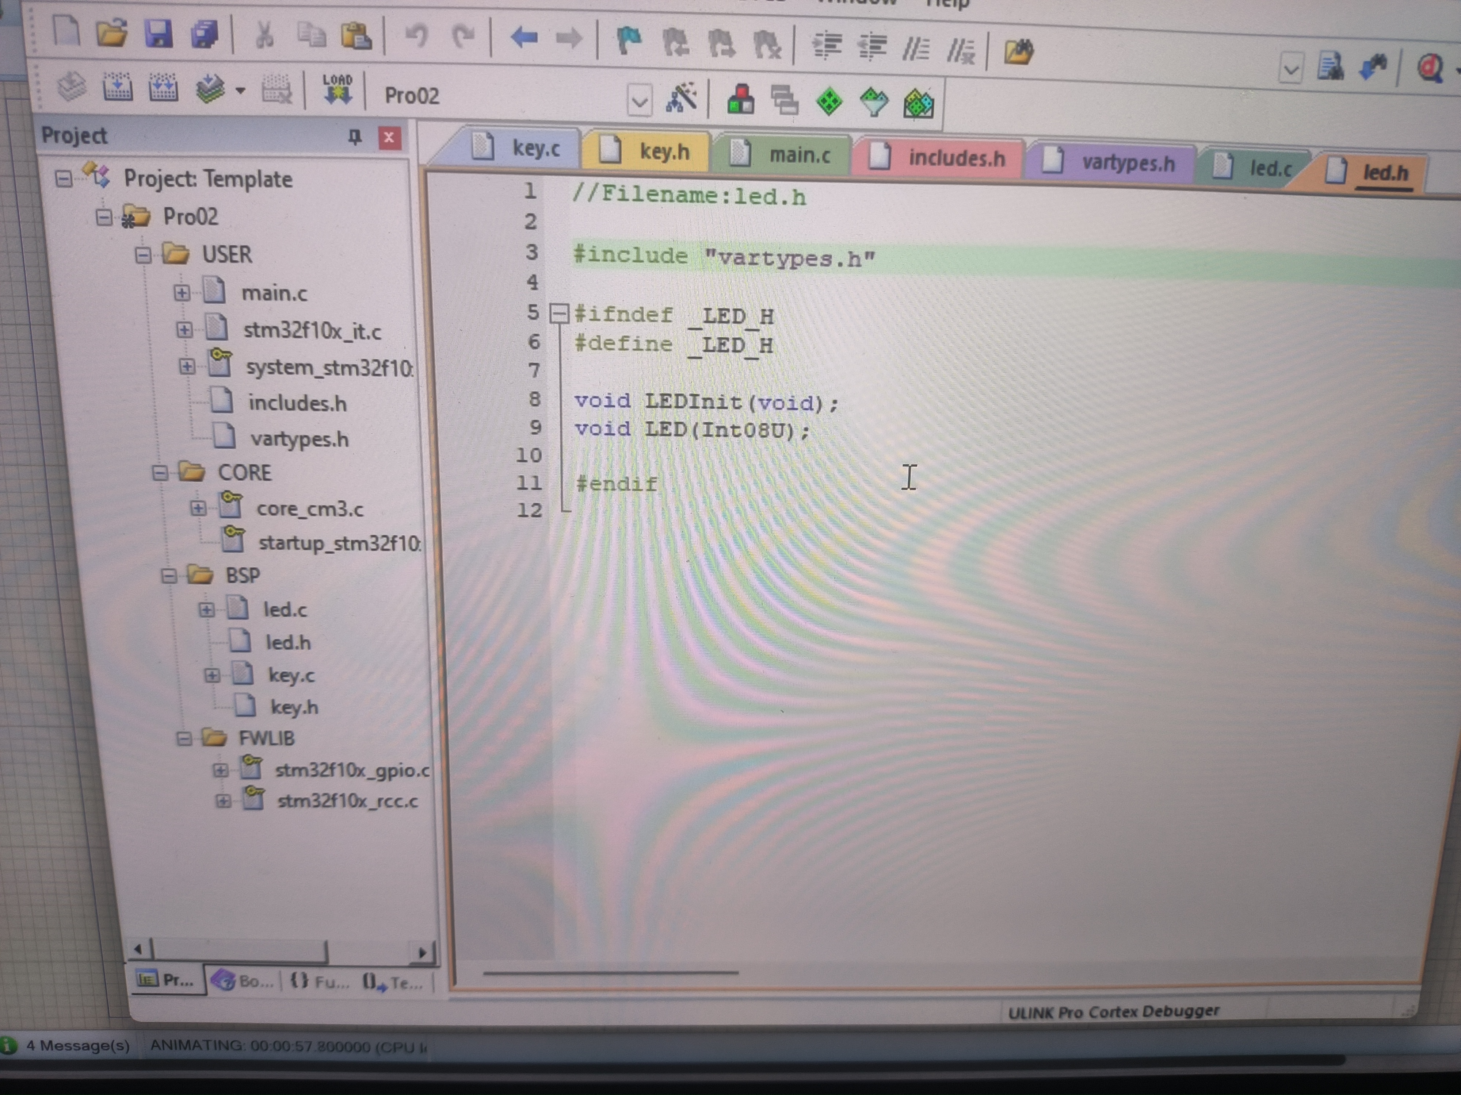Click the Navigate Backward blue arrow
The width and height of the screenshot is (1461, 1095).
pyautogui.click(x=524, y=38)
